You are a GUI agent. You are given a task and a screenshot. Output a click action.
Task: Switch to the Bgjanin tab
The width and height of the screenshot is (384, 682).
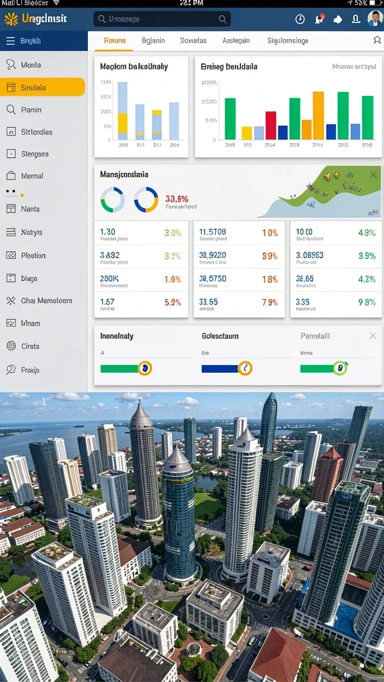point(153,41)
